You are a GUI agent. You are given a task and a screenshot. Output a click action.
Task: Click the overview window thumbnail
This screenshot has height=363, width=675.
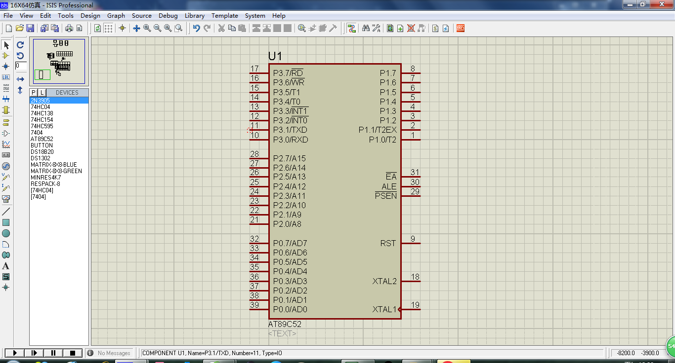(x=59, y=61)
